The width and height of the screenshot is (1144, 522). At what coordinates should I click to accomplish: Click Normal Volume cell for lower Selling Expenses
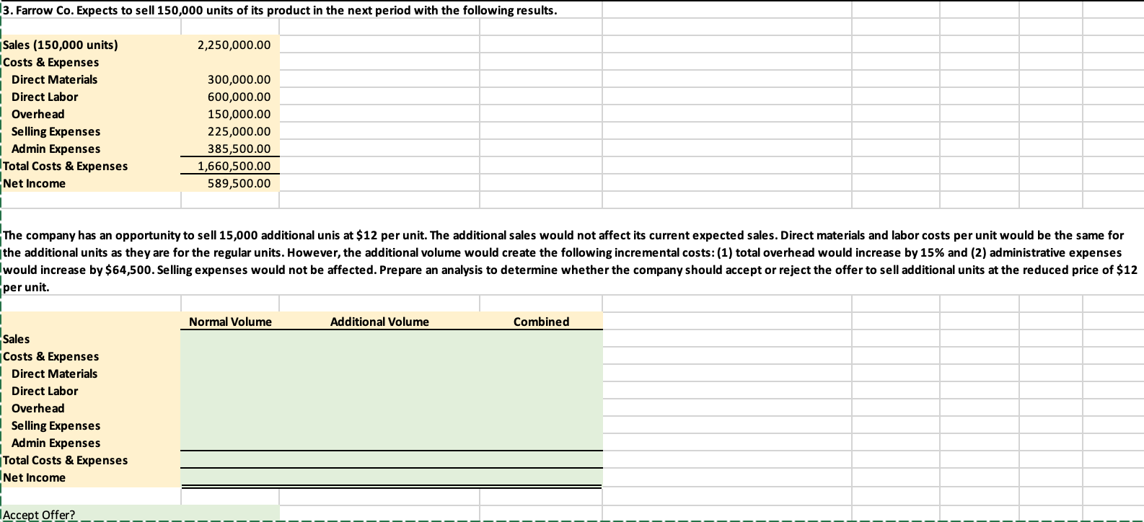coord(230,425)
